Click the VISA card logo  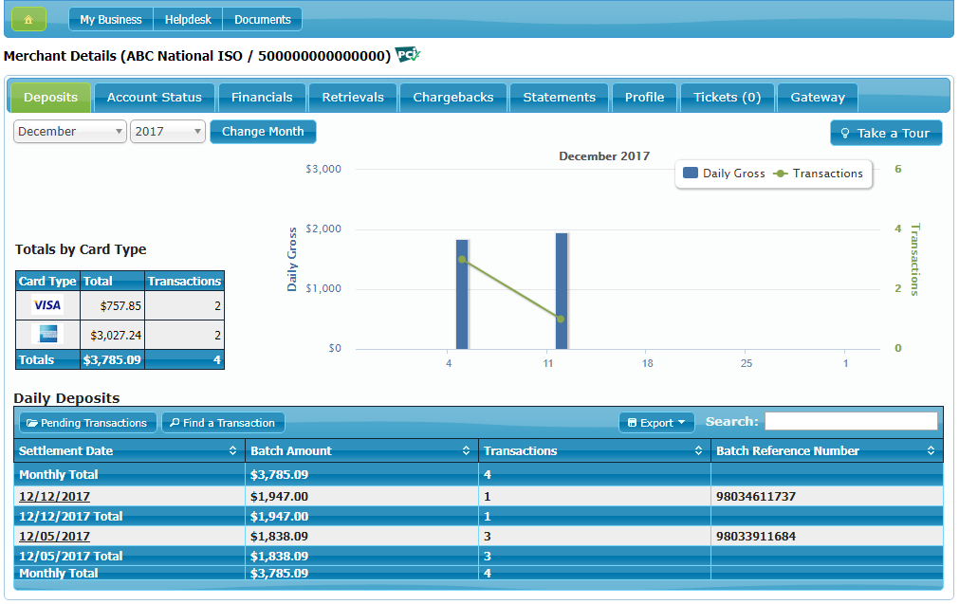pyautogui.click(x=47, y=305)
